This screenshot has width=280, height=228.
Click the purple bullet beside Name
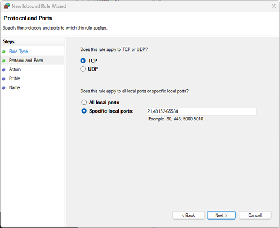tap(3, 87)
